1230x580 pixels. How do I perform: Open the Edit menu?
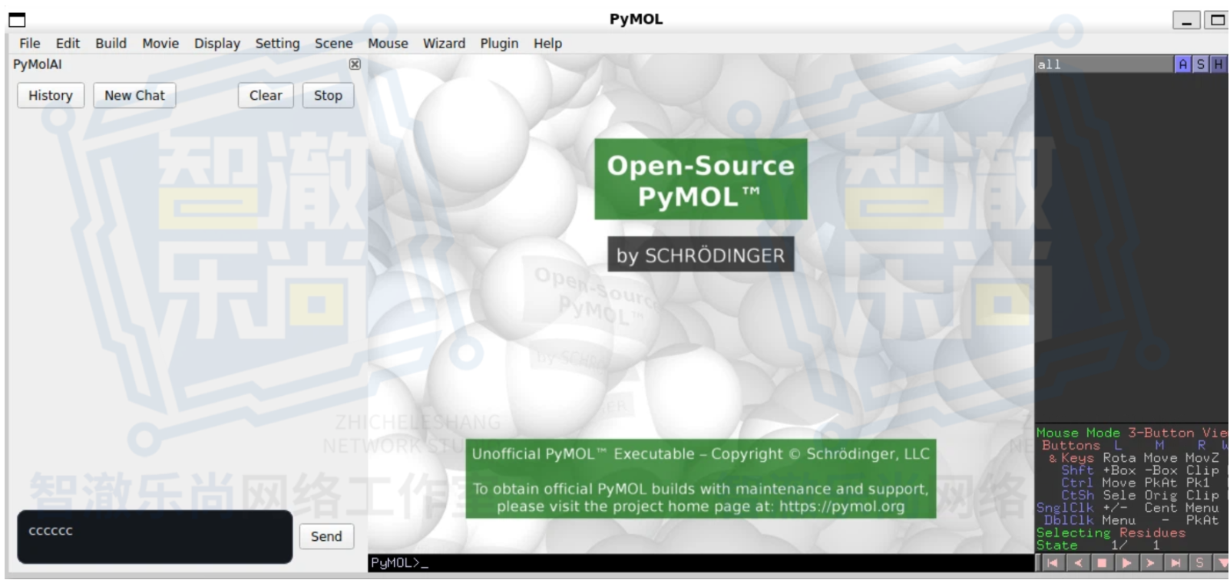pyautogui.click(x=68, y=44)
